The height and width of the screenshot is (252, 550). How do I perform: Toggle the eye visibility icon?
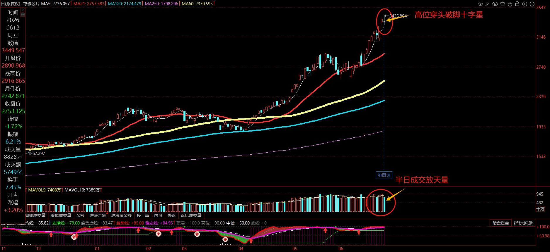coord(495,4)
